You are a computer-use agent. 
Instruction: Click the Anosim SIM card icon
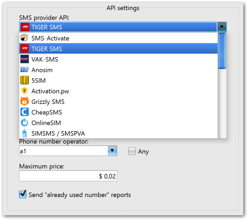pos(24,70)
